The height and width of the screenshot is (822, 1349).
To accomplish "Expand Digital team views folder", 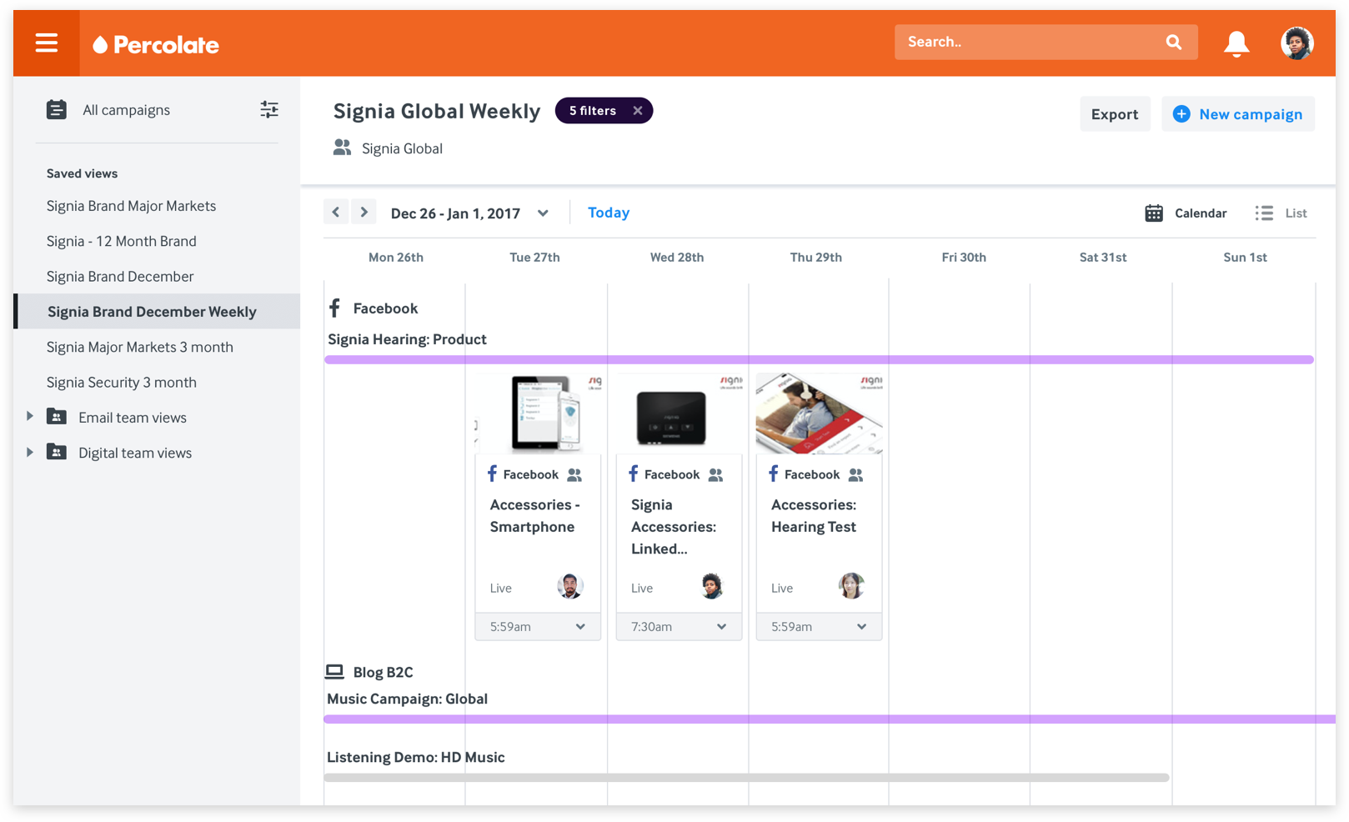I will click(30, 452).
